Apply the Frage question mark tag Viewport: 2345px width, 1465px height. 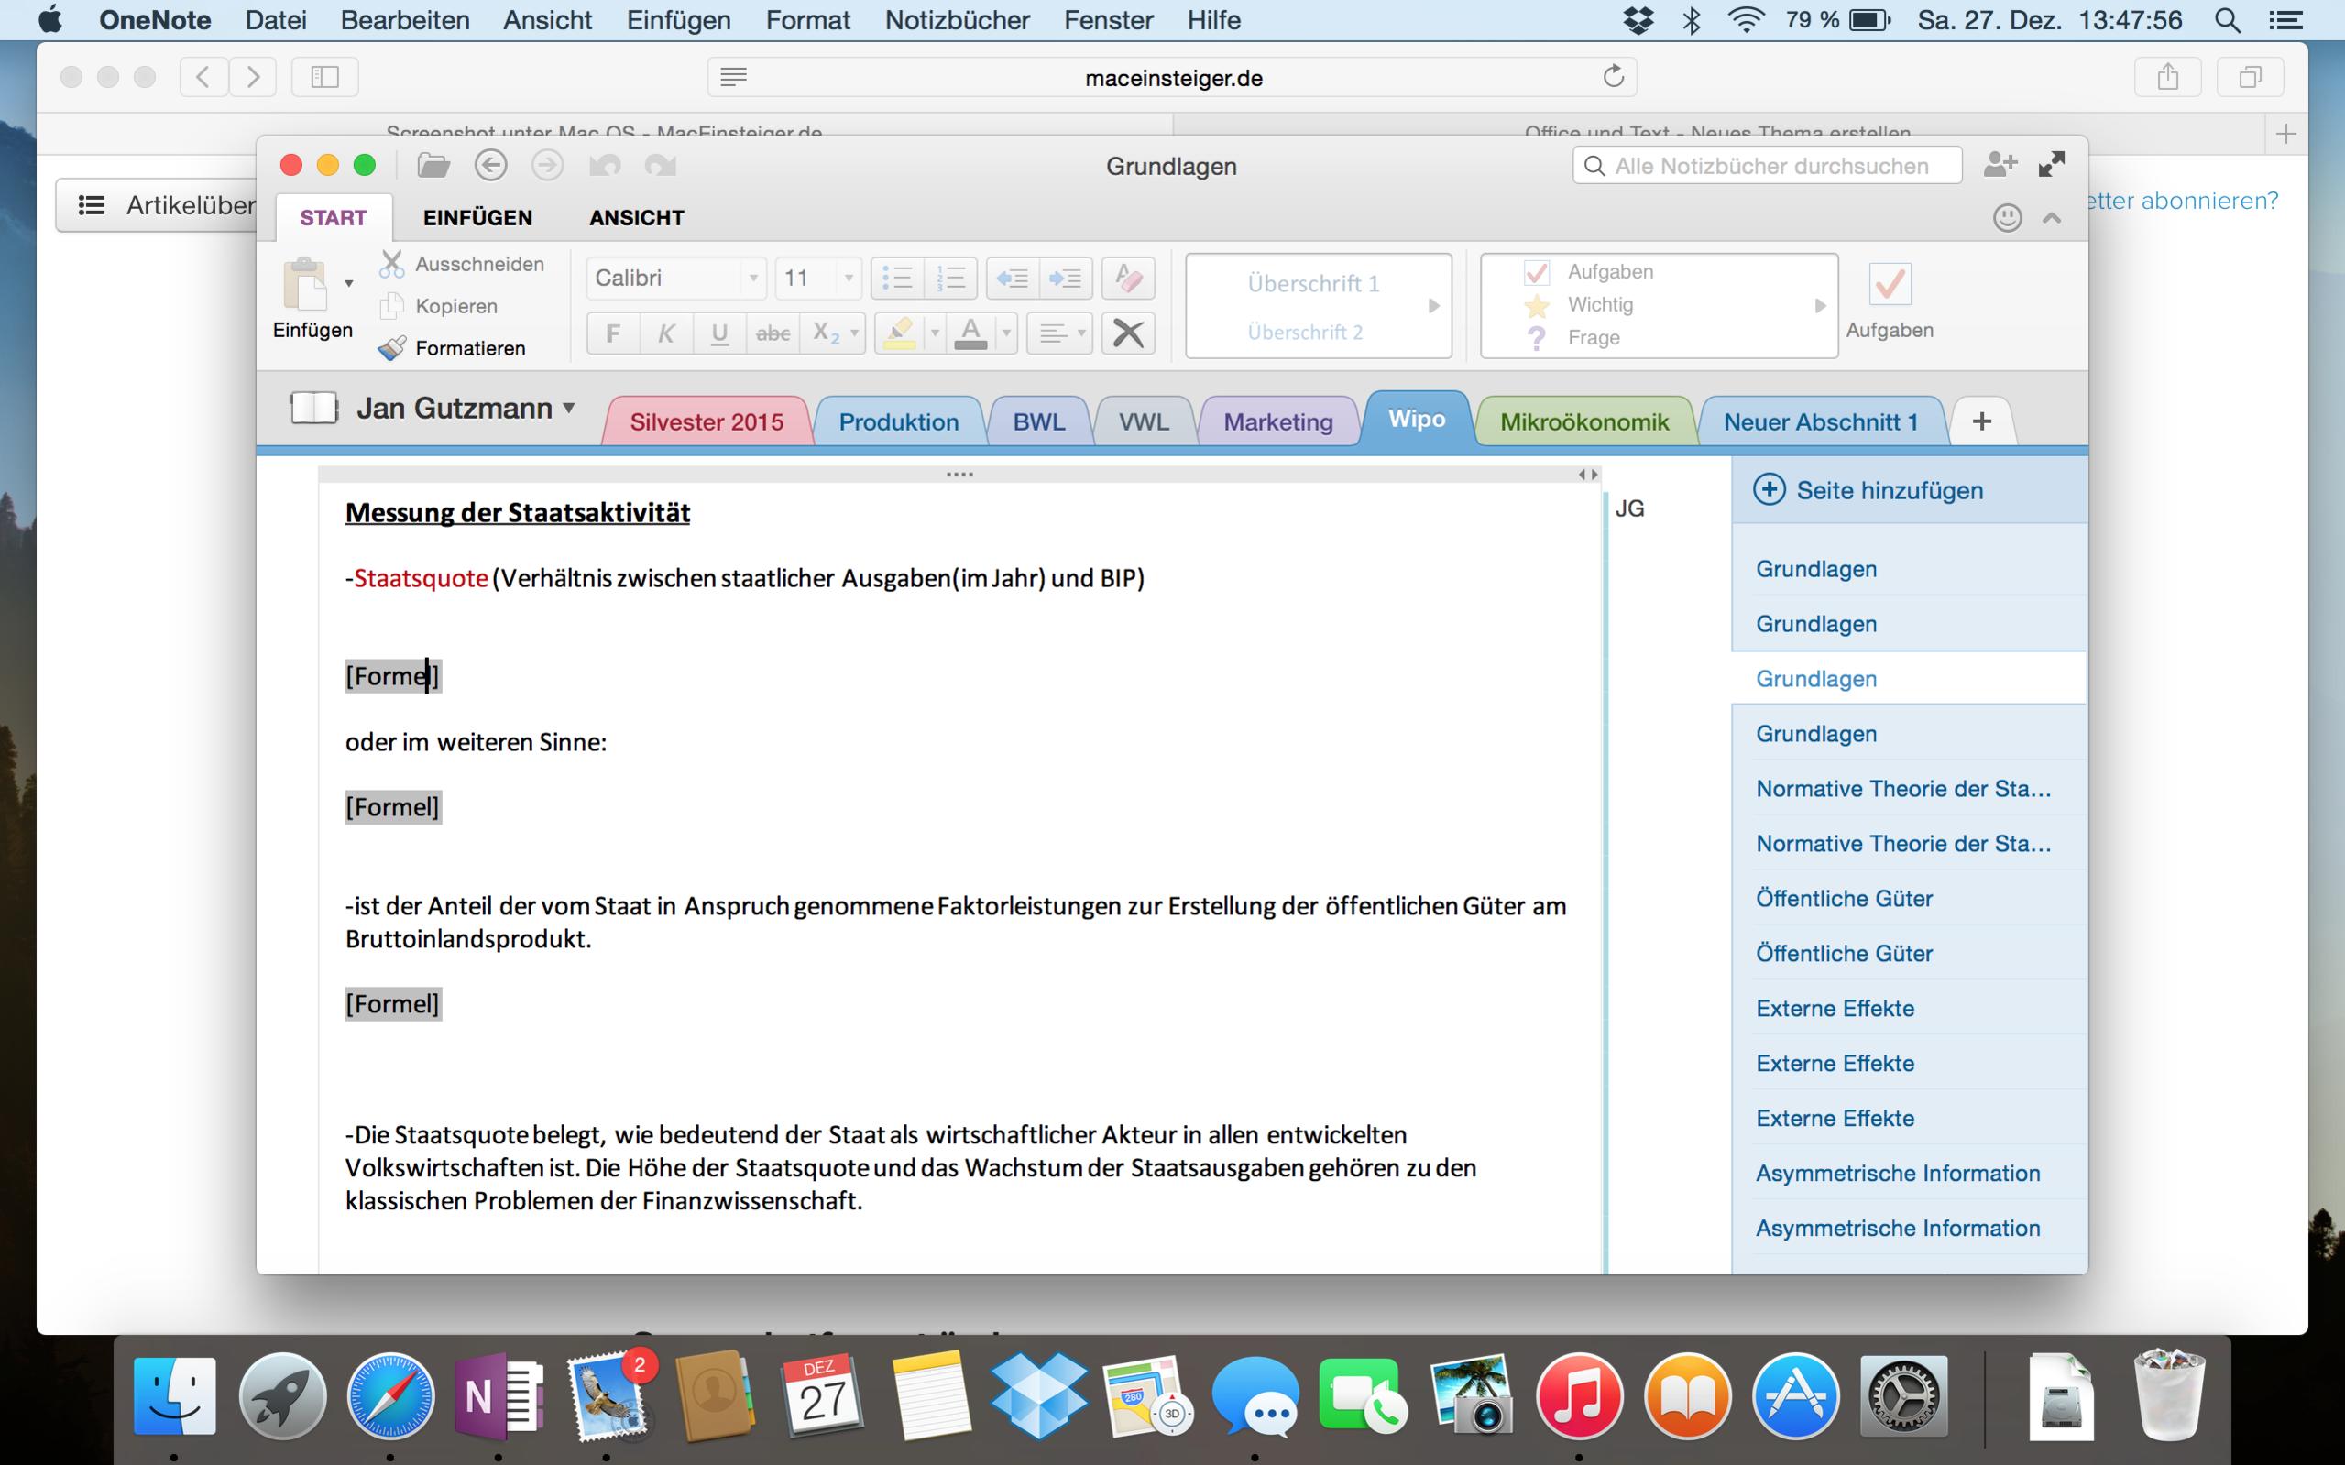coord(1572,338)
